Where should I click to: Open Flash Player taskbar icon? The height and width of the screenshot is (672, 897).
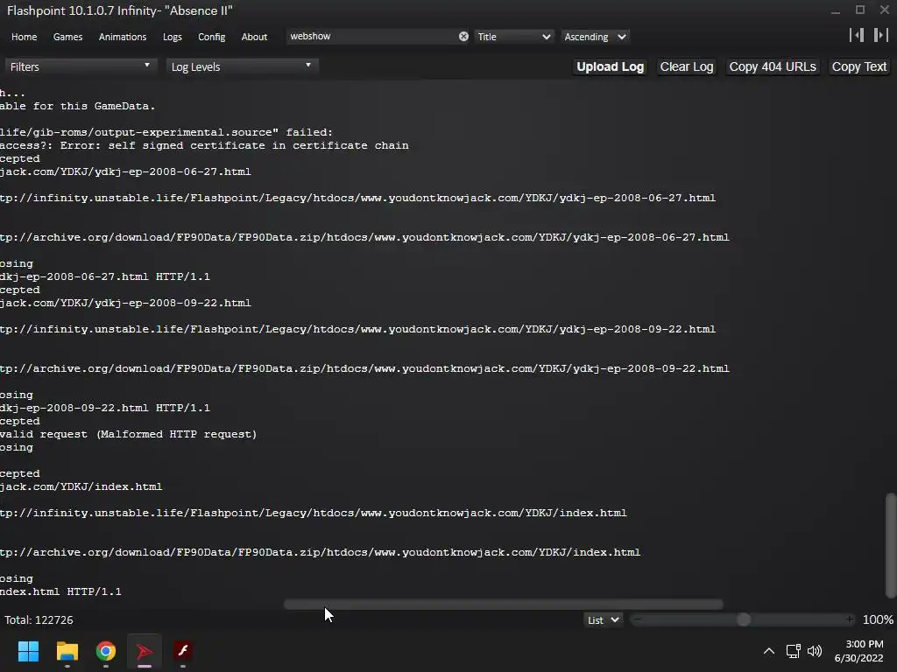pos(183,651)
